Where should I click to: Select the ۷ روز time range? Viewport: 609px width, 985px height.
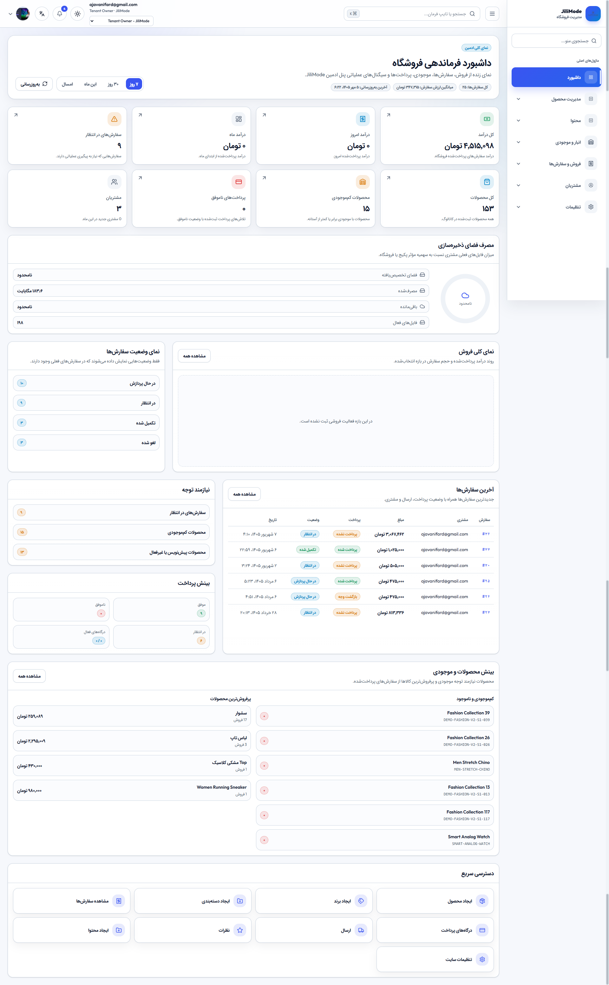pyautogui.click(x=134, y=84)
